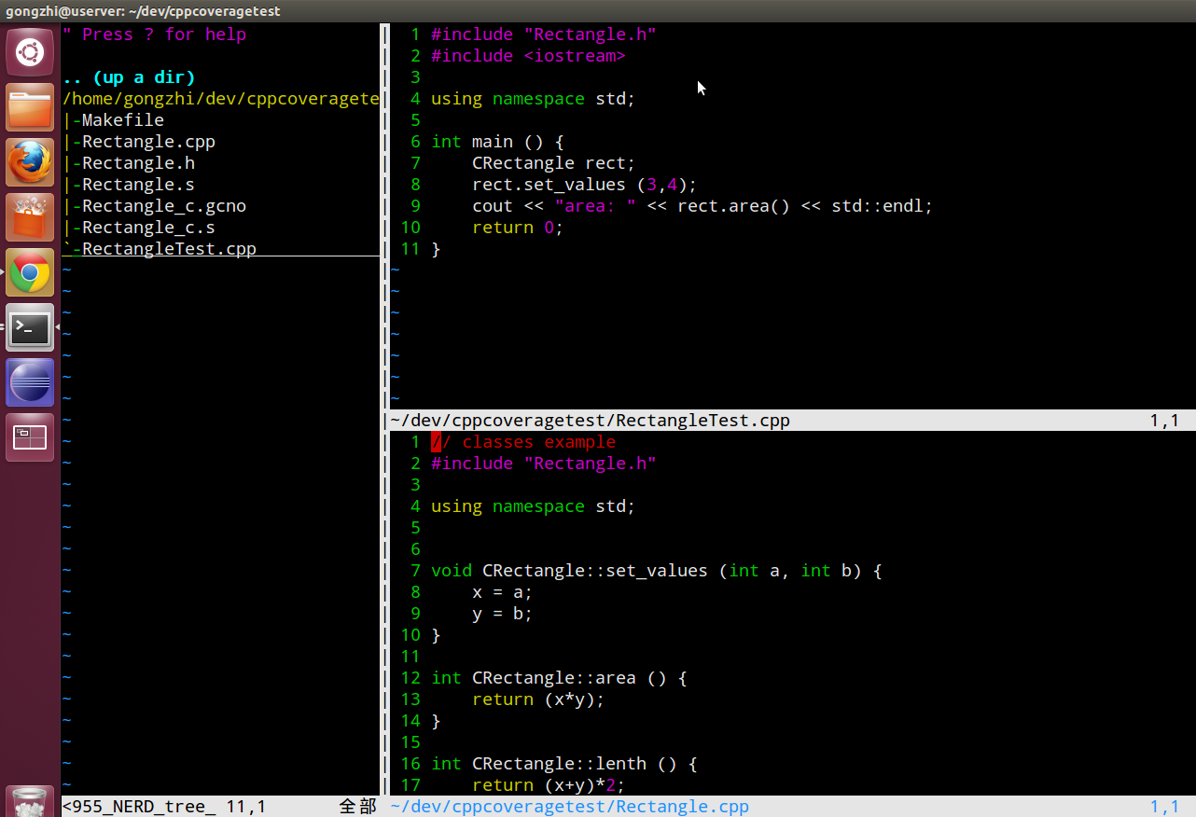Select Rectangle.h in the file tree
The height and width of the screenshot is (817, 1196).
coord(137,163)
